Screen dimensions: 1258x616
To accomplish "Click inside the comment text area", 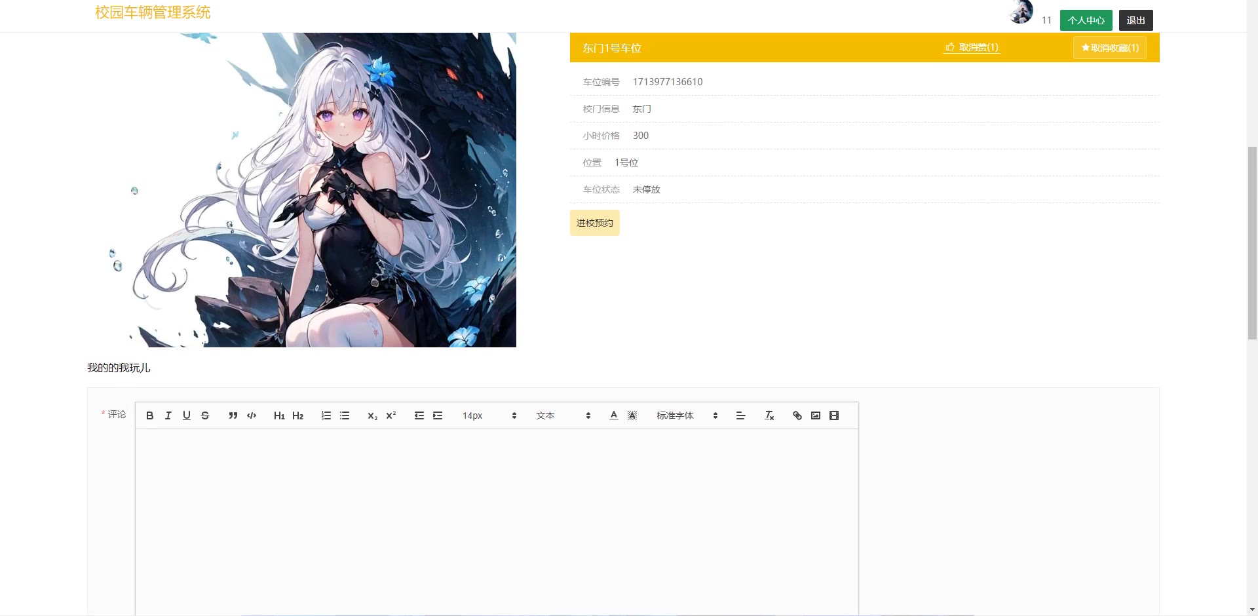I will pos(497,522).
